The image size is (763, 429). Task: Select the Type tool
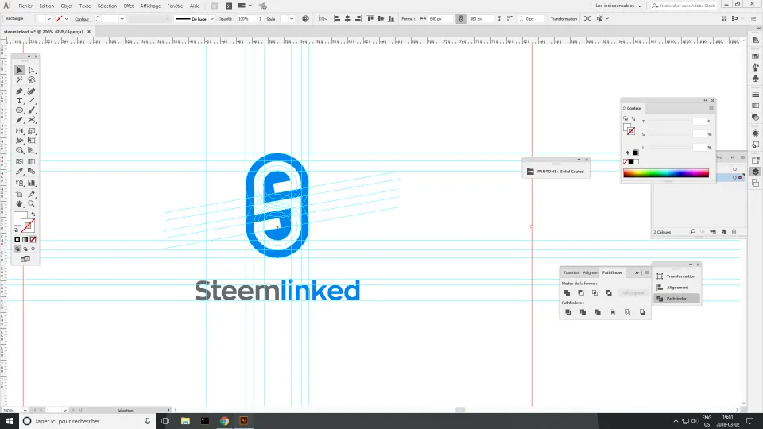click(x=19, y=101)
